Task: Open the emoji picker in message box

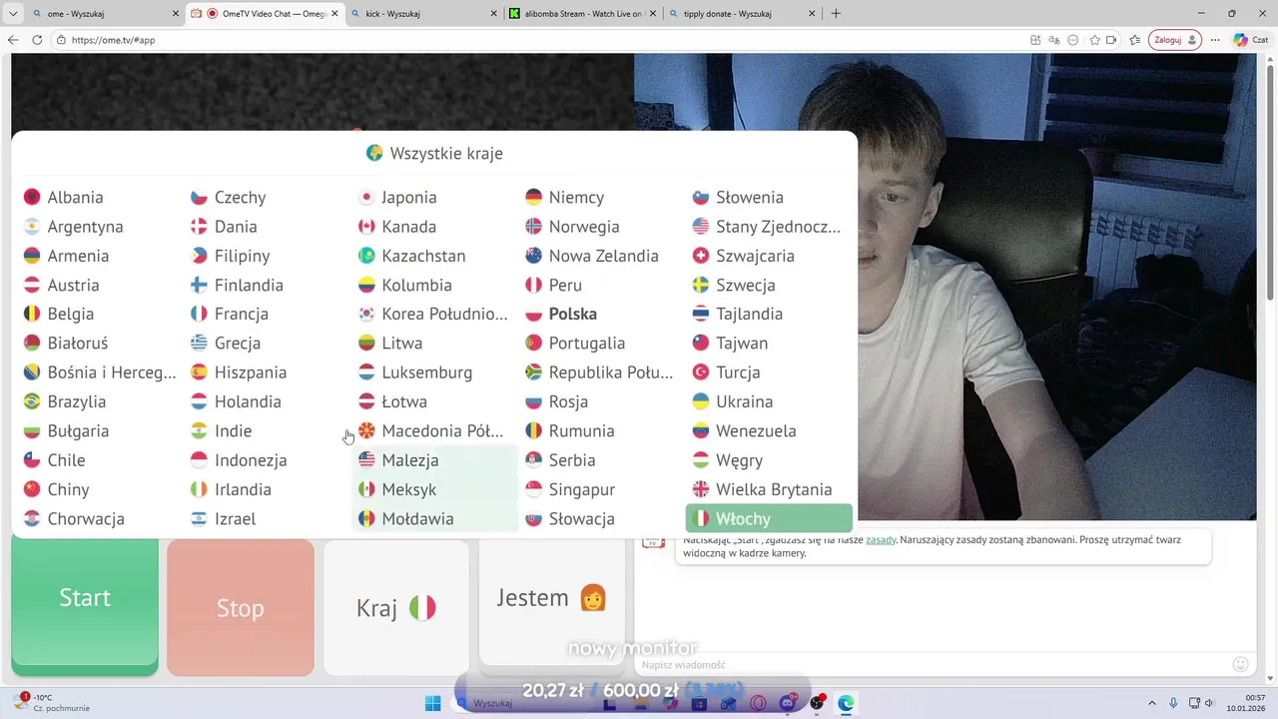Action: 1241,664
